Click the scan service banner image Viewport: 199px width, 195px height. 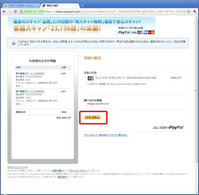pyautogui.click(x=81, y=26)
